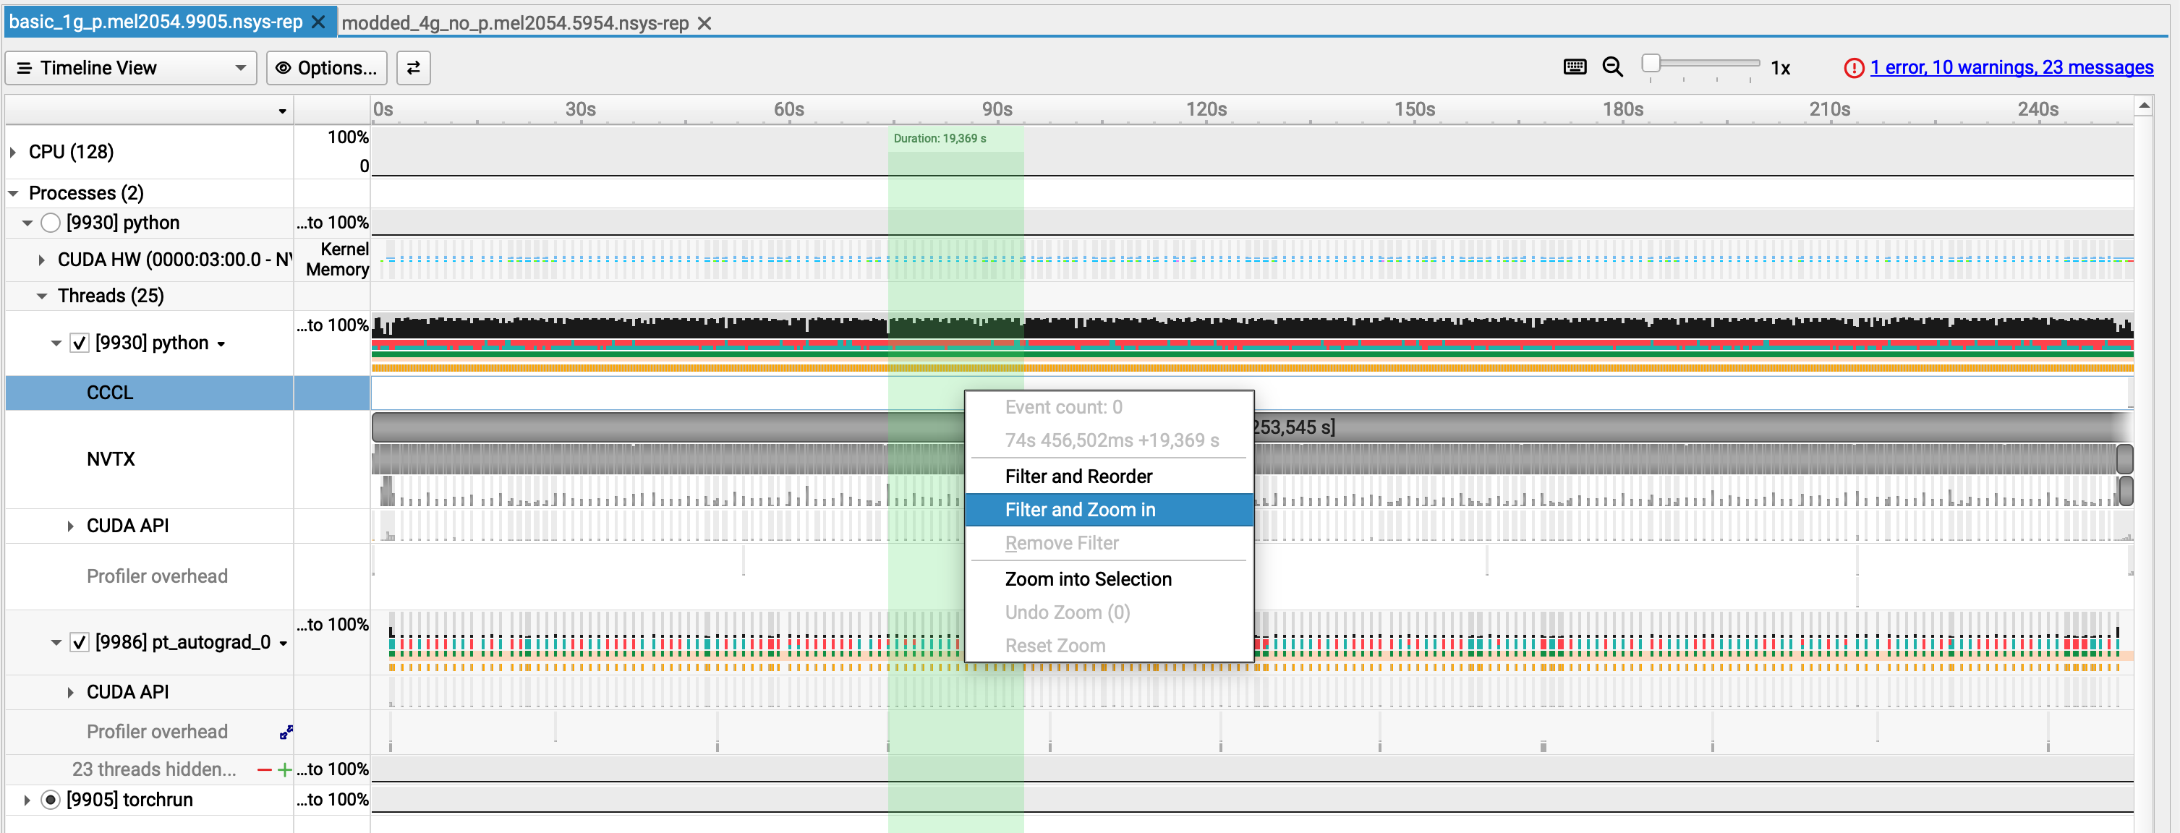Open the Options... button

[x=327, y=68]
